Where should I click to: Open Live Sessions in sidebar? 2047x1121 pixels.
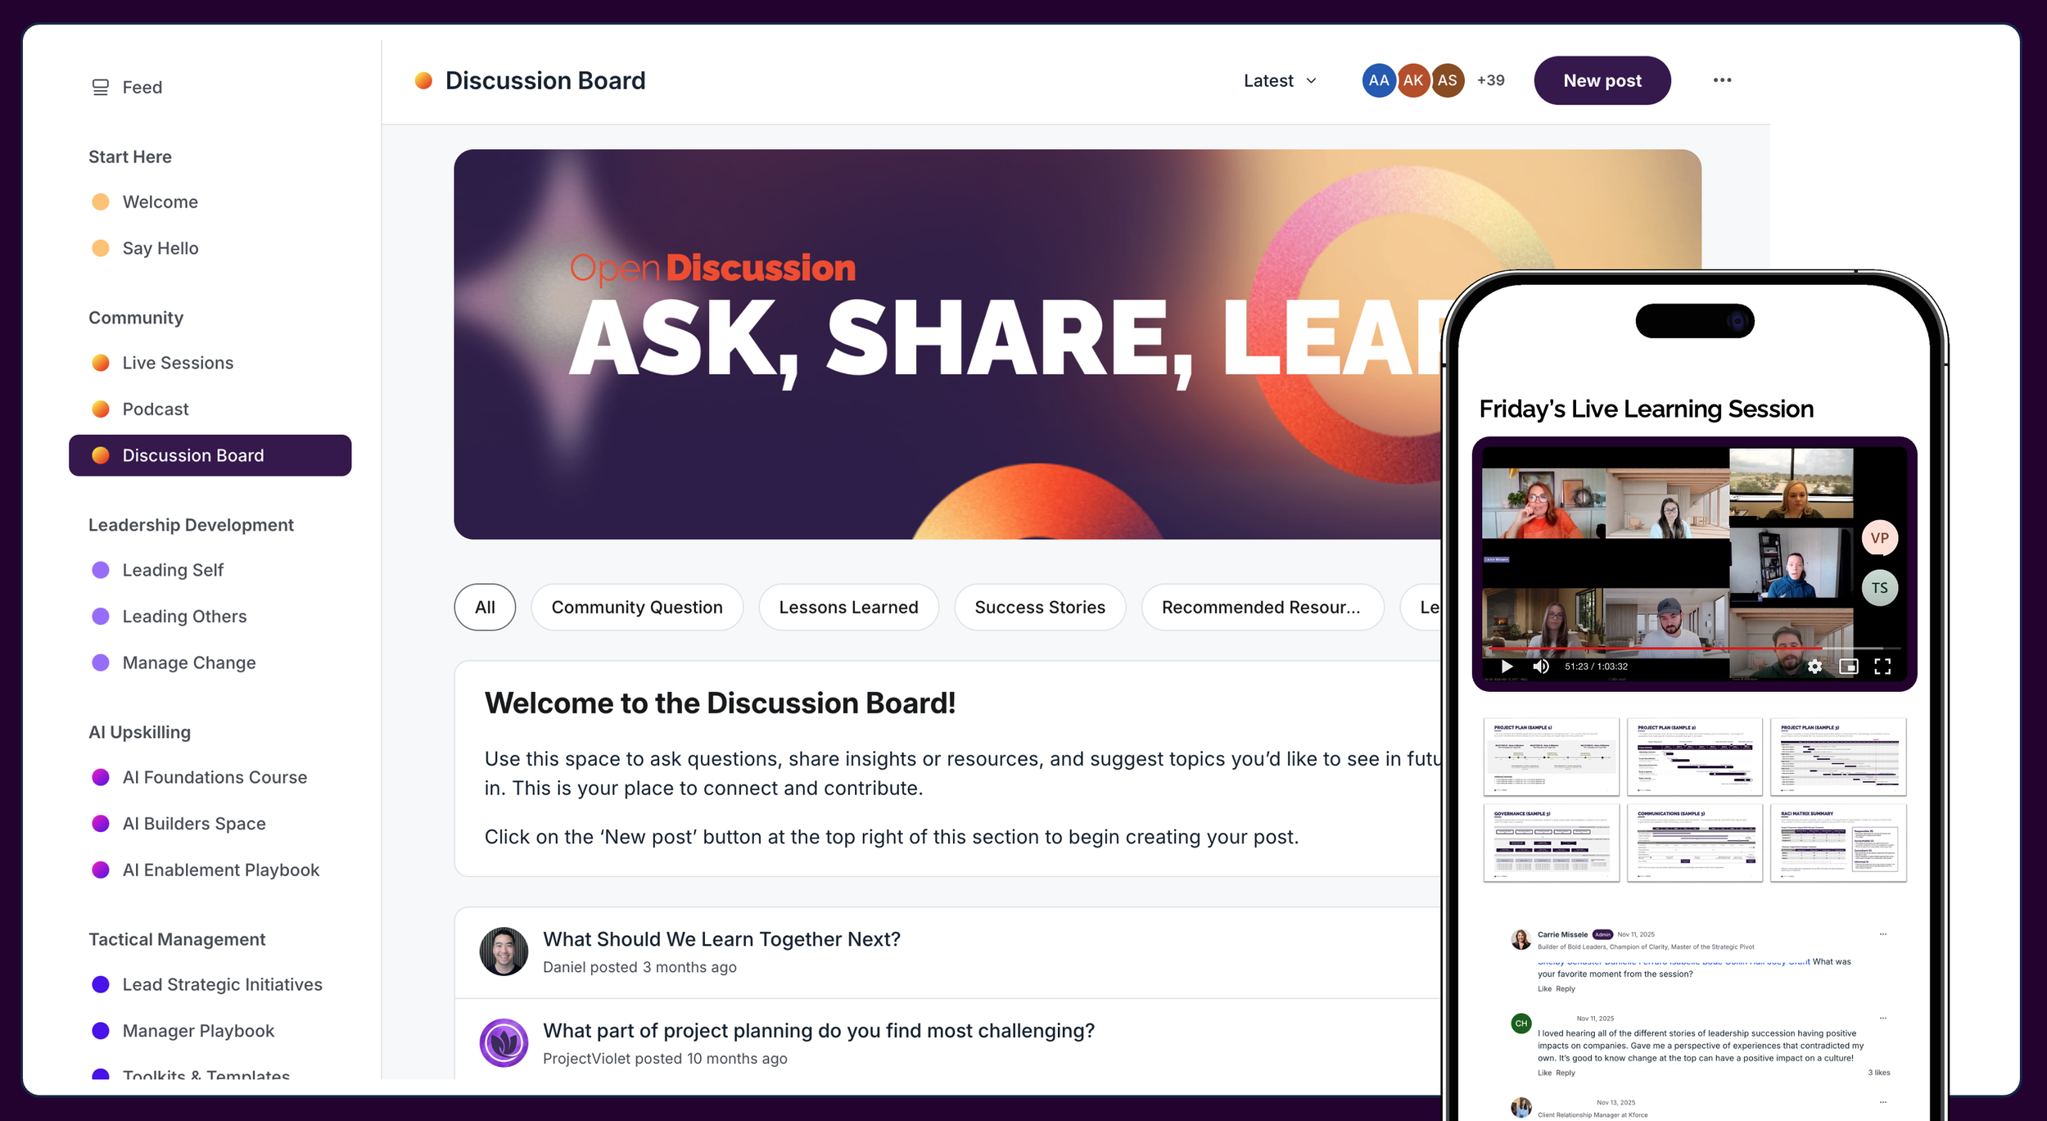coord(178,363)
